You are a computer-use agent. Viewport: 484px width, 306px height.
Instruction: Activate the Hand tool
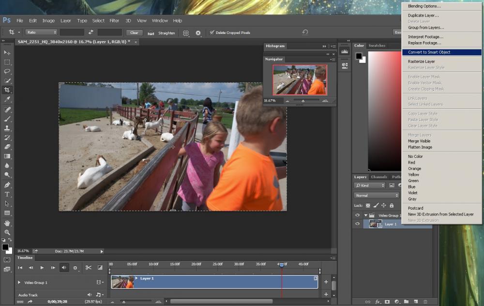7,223
